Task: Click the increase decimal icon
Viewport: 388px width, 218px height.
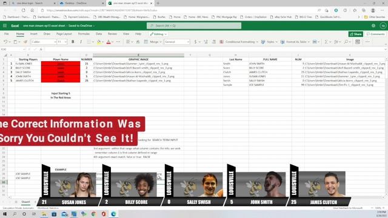Action: pyautogui.click(x=206, y=42)
